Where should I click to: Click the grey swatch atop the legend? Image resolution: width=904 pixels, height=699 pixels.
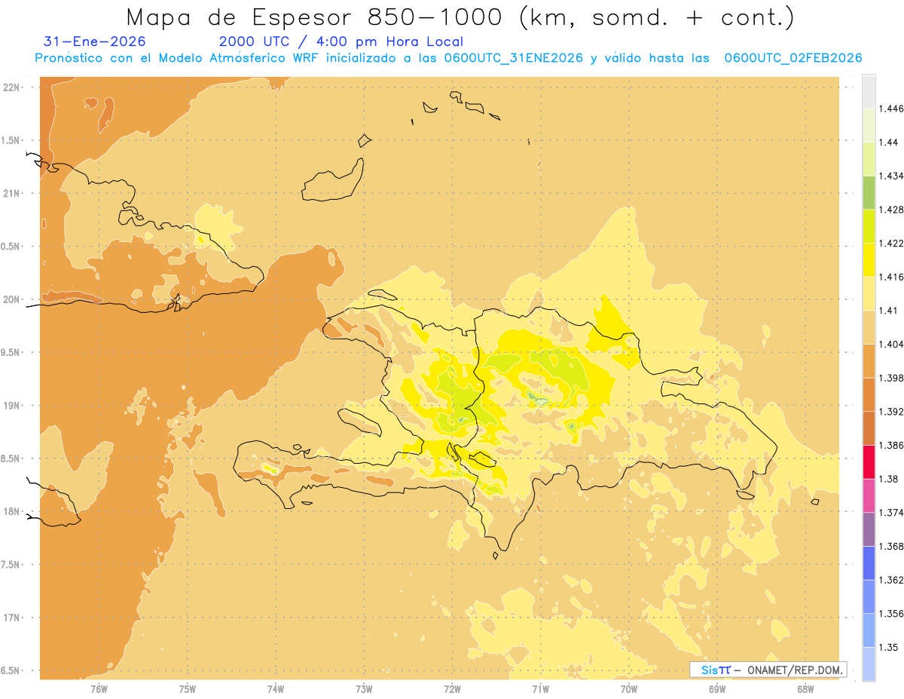[869, 91]
